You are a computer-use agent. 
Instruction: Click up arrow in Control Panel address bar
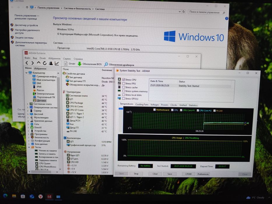click(x=27, y=7)
